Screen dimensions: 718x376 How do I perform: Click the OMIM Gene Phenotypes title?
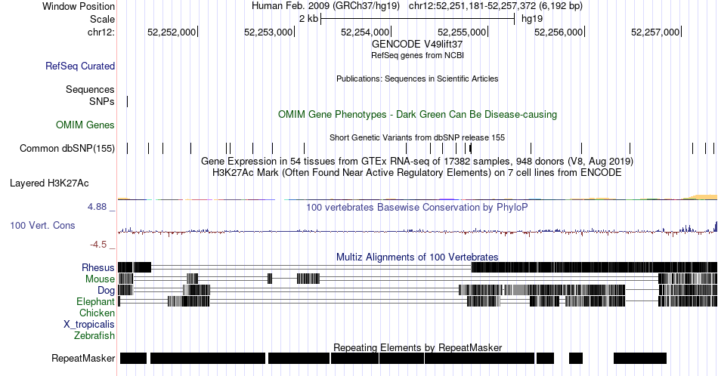(x=417, y=114)
